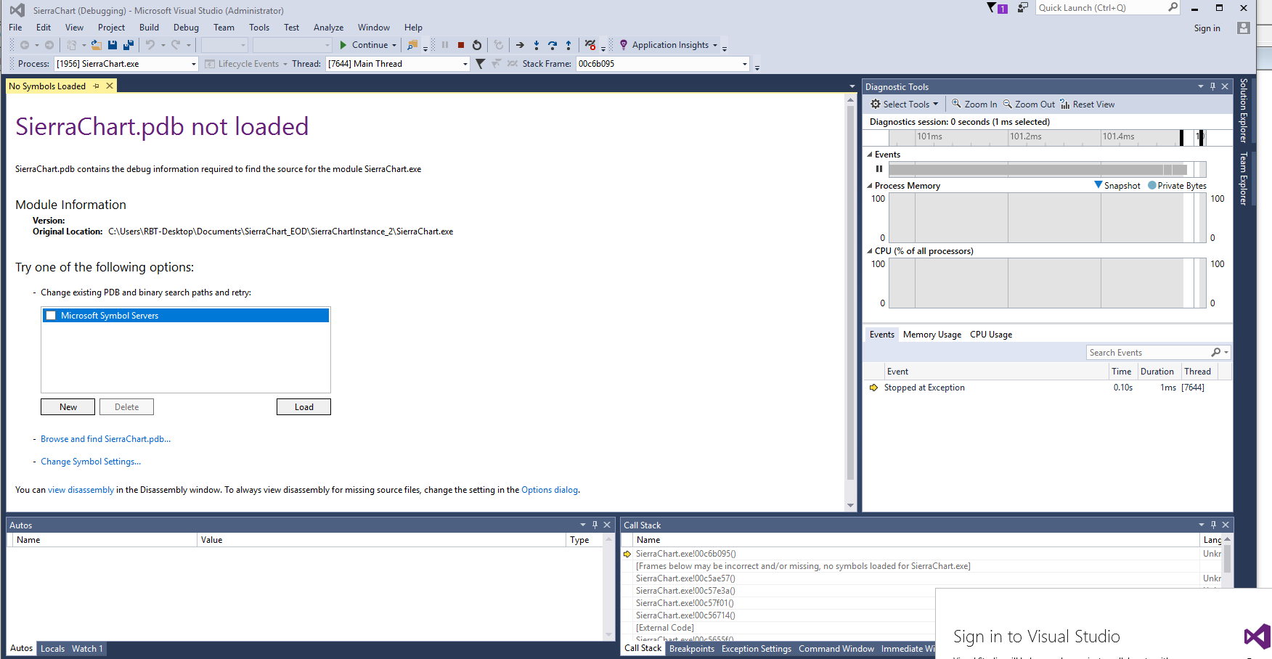
Task: Stop debugging with the red square
Action: click(461, 45)
